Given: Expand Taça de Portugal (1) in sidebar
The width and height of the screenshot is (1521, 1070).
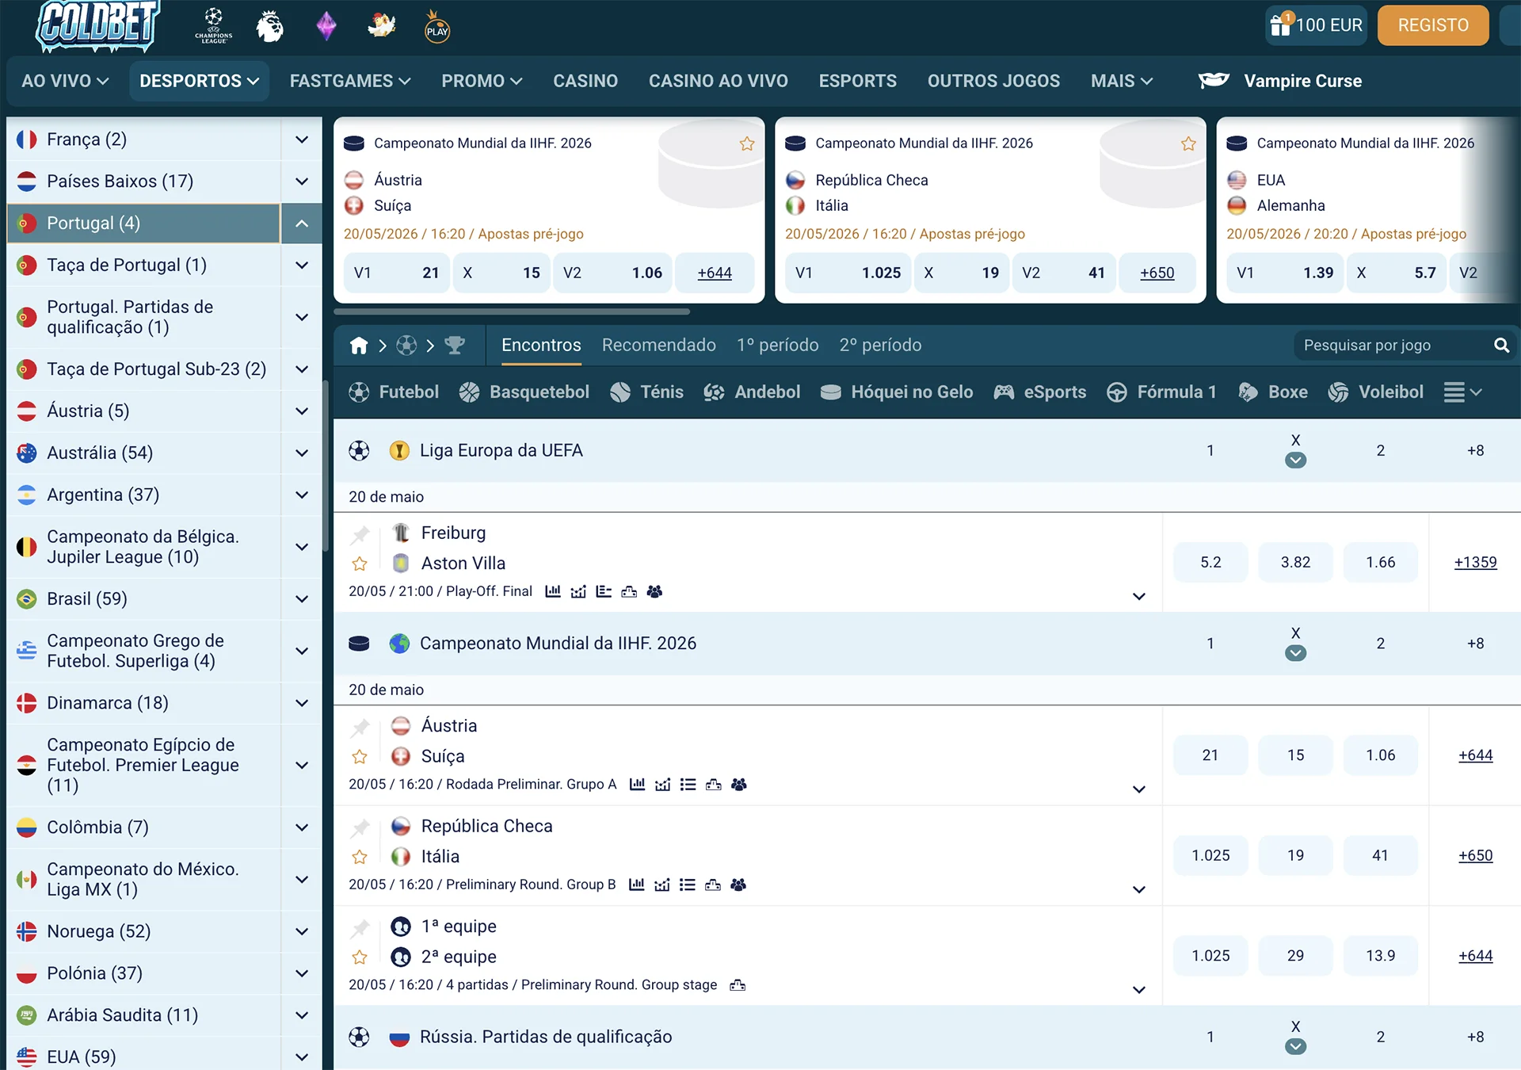Looking at the screenshot, I should coord(302,266).
